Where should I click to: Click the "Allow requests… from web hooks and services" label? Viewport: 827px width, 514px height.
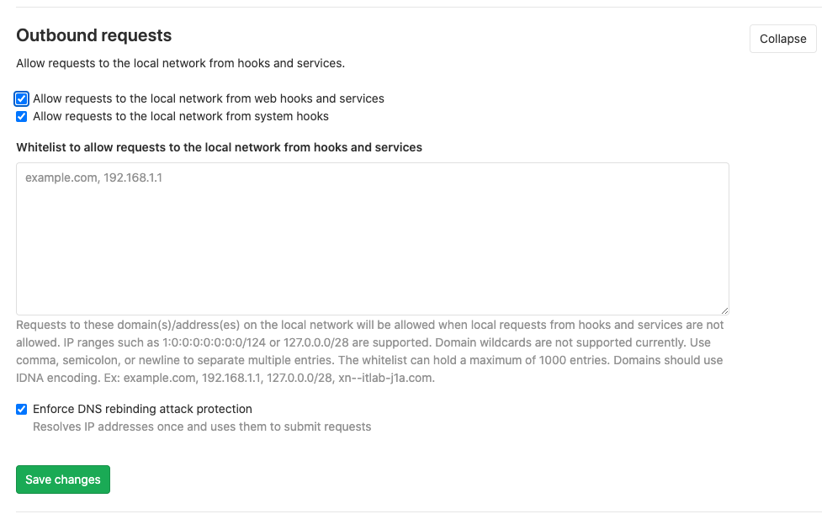point(208,98)
